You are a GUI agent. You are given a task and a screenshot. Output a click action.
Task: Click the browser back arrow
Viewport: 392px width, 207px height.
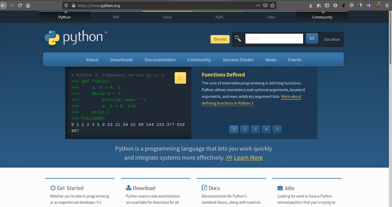click(x=3, y=5)
